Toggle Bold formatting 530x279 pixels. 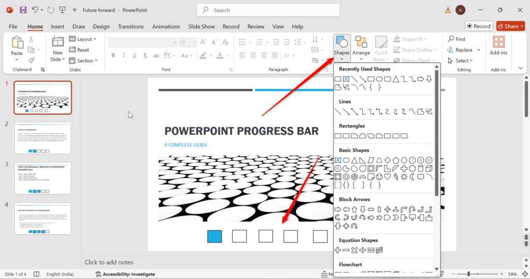(112, 55)
